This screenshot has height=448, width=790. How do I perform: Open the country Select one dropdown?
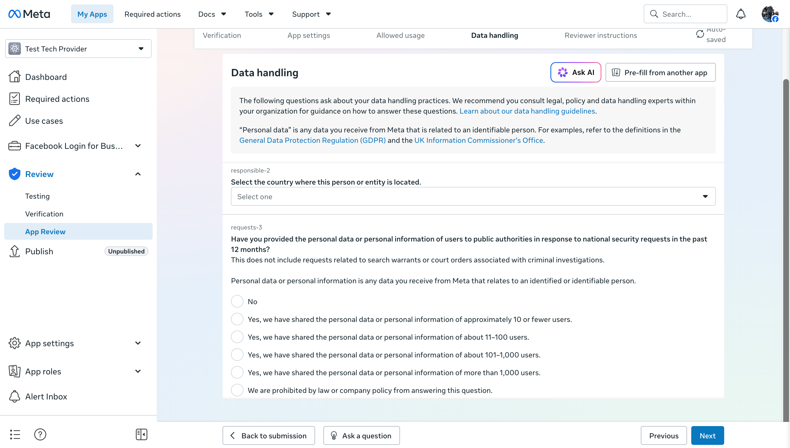pyautogui.click(x=473, y=196)
